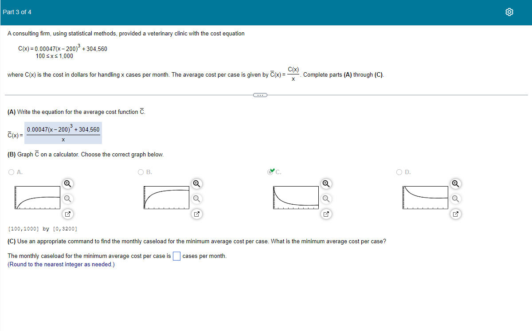Zoom in on graph D
This screenshot has width=532, height=331.
coord(455,183)
